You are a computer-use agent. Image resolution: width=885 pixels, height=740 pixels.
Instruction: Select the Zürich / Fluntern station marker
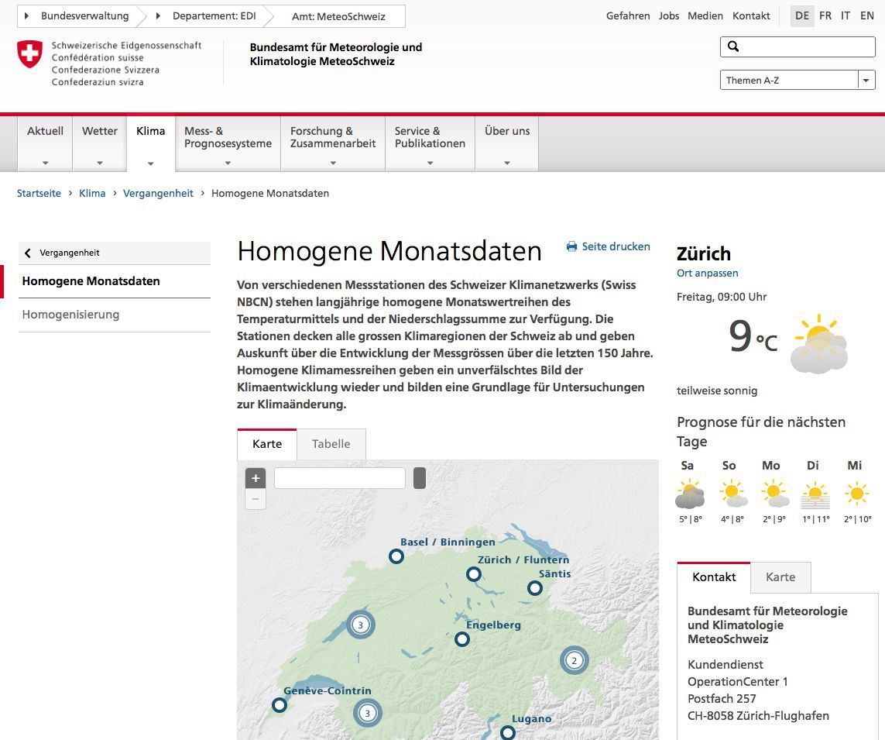pyautogui.click(x=474, y=574)
